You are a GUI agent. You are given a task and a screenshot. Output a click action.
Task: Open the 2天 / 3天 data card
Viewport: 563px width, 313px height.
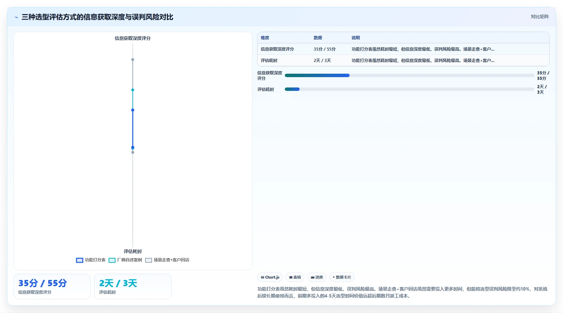tap(133, 286)
